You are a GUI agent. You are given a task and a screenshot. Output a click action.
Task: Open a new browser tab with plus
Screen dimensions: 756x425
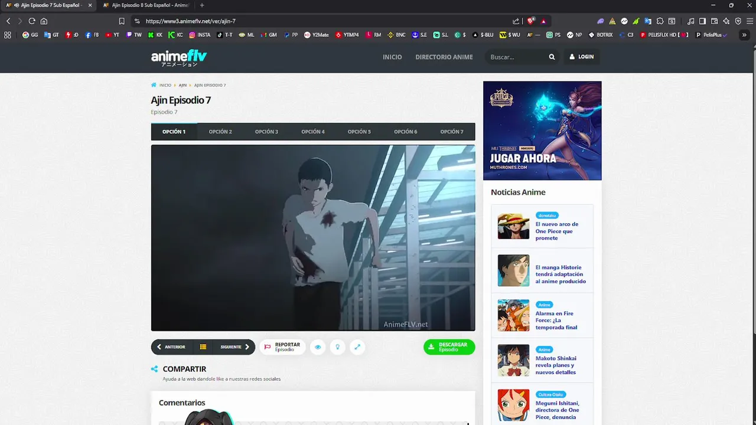[x=202, y=5]
